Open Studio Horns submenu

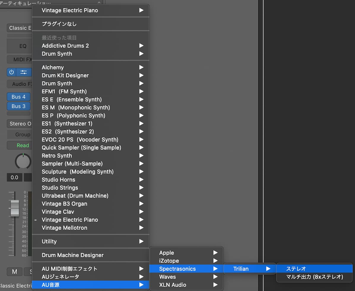click(90, 180)
